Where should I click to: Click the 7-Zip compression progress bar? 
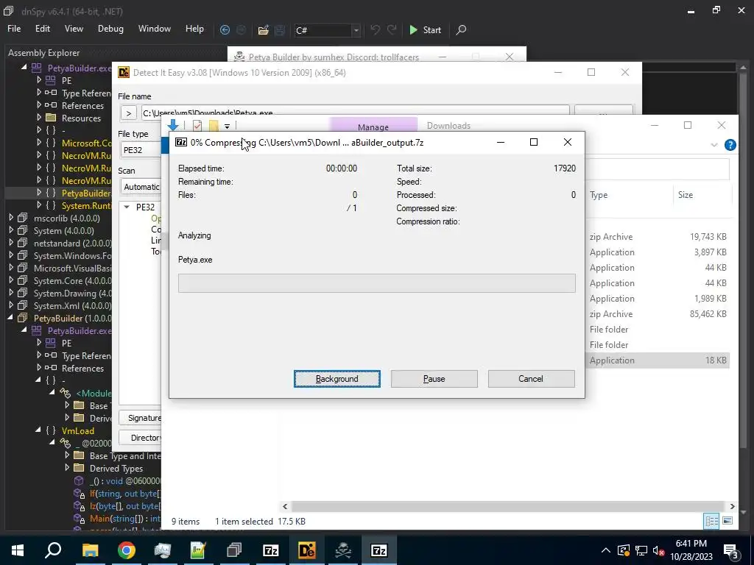pos(376,283)
